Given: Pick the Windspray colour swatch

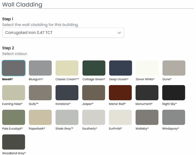Looking at the screenshot, I should [x=174, y=117].
